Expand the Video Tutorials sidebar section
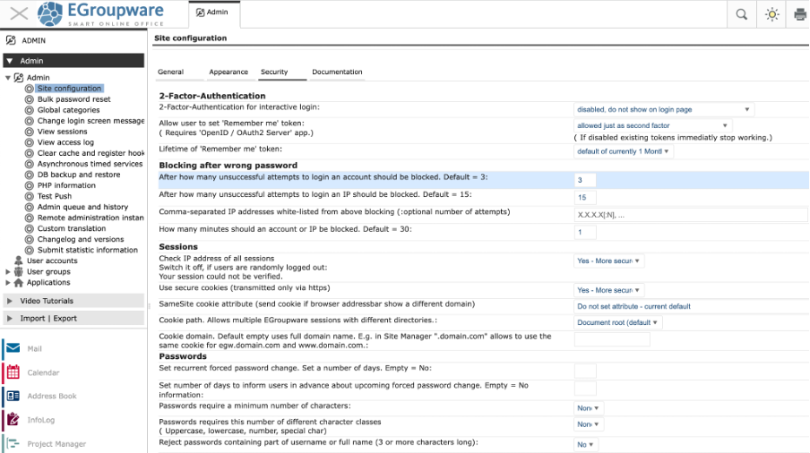The height and width of the screenshot is (453, 810). (x=47, y=301)
